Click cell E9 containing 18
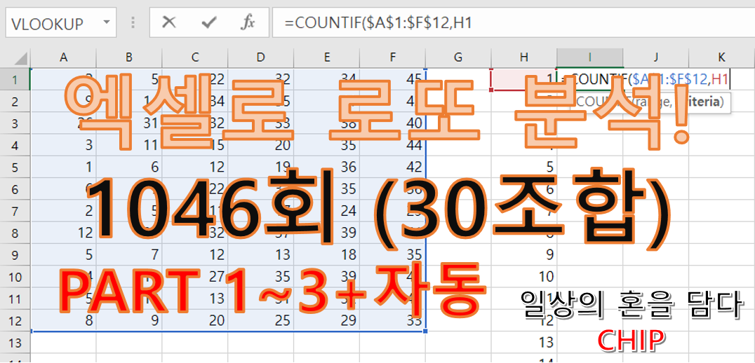The width and height of the screenshot is (755, 363). point(326,255)
